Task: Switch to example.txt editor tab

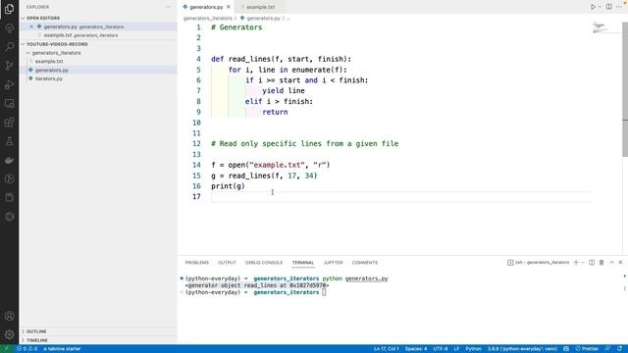Action: (259, 7)
